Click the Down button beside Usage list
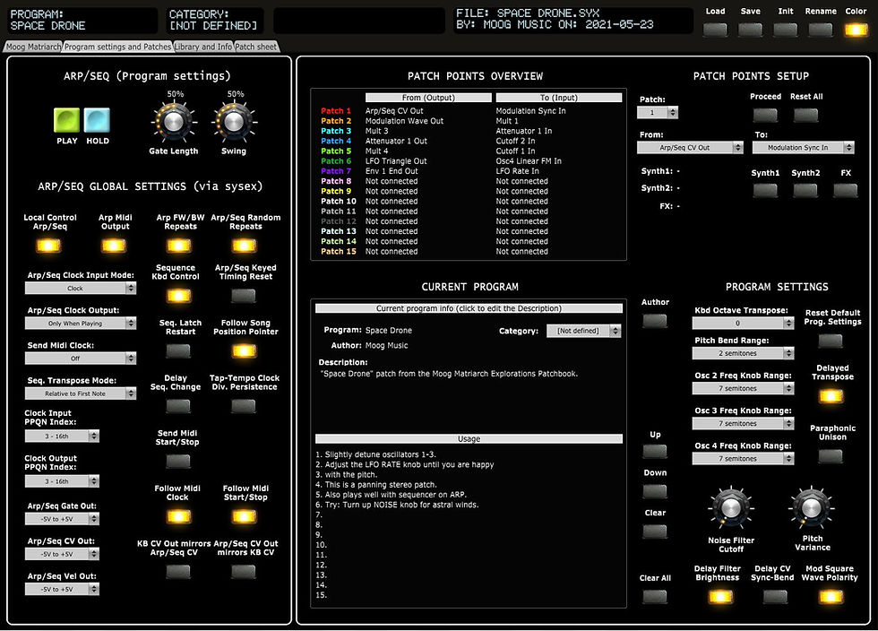This screenshot has height=631, width=878. coord(655,491)
